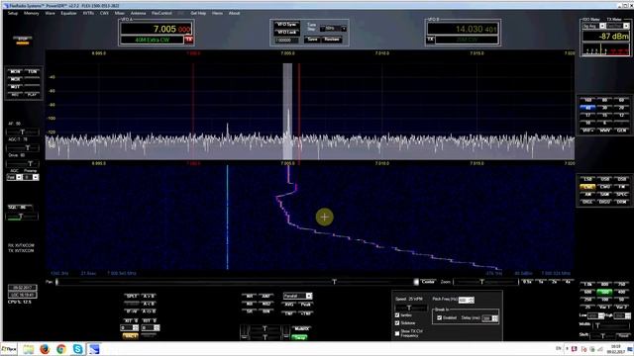Image resolution: width=634 pixels, height=356 pixels.
Task: Select the 160 meter band button
Action: point(587,100)
